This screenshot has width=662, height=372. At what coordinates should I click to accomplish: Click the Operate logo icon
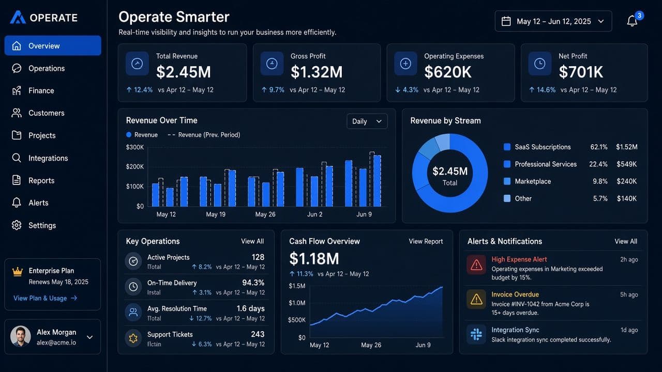[18, 18]
